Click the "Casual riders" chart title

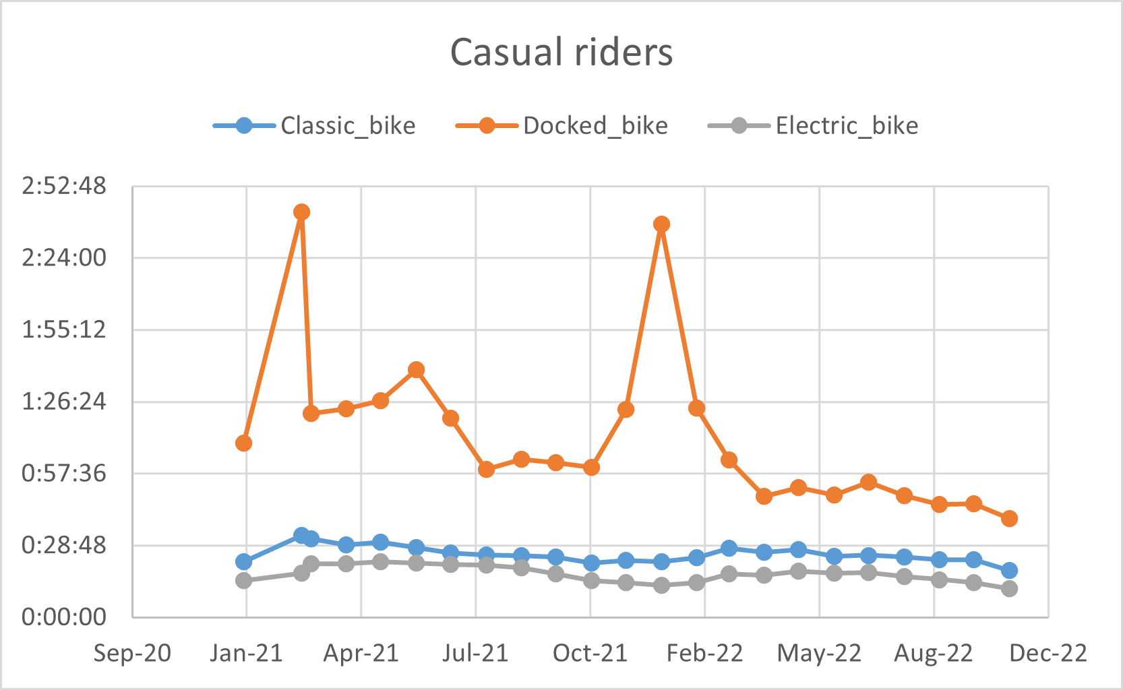click(561, 53)
